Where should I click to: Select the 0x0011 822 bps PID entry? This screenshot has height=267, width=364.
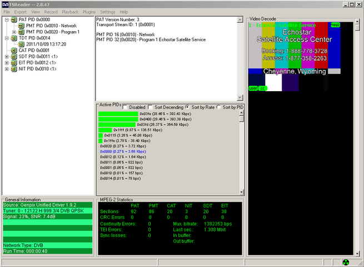tap(121, 162)
